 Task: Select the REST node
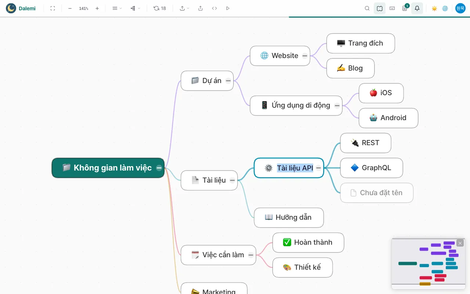tap(365, 143)
